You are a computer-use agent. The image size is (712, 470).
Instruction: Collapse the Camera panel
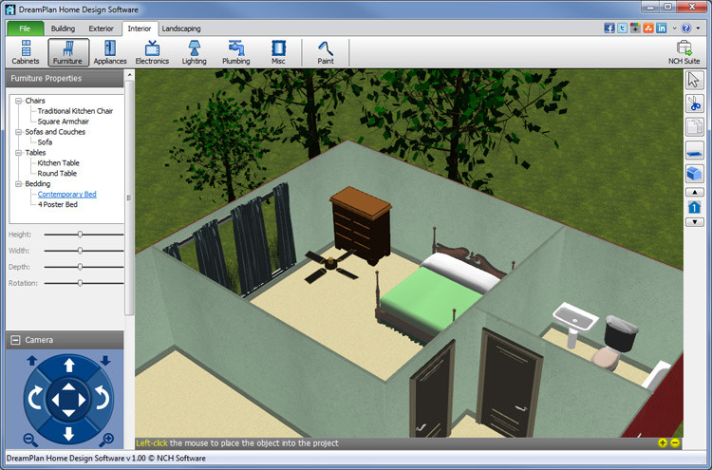(x=15, y=340)
